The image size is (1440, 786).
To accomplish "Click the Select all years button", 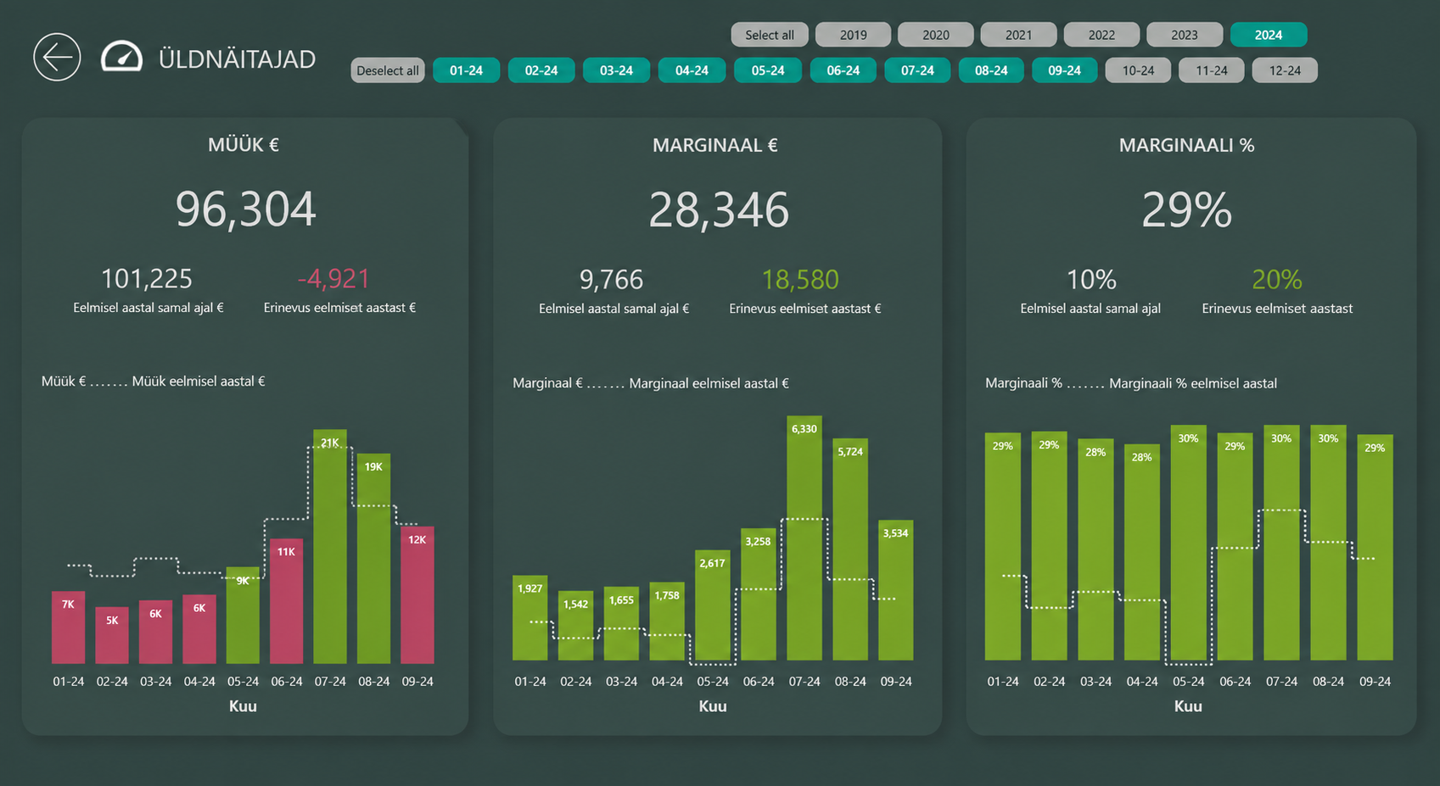I will tap(769, 35).
